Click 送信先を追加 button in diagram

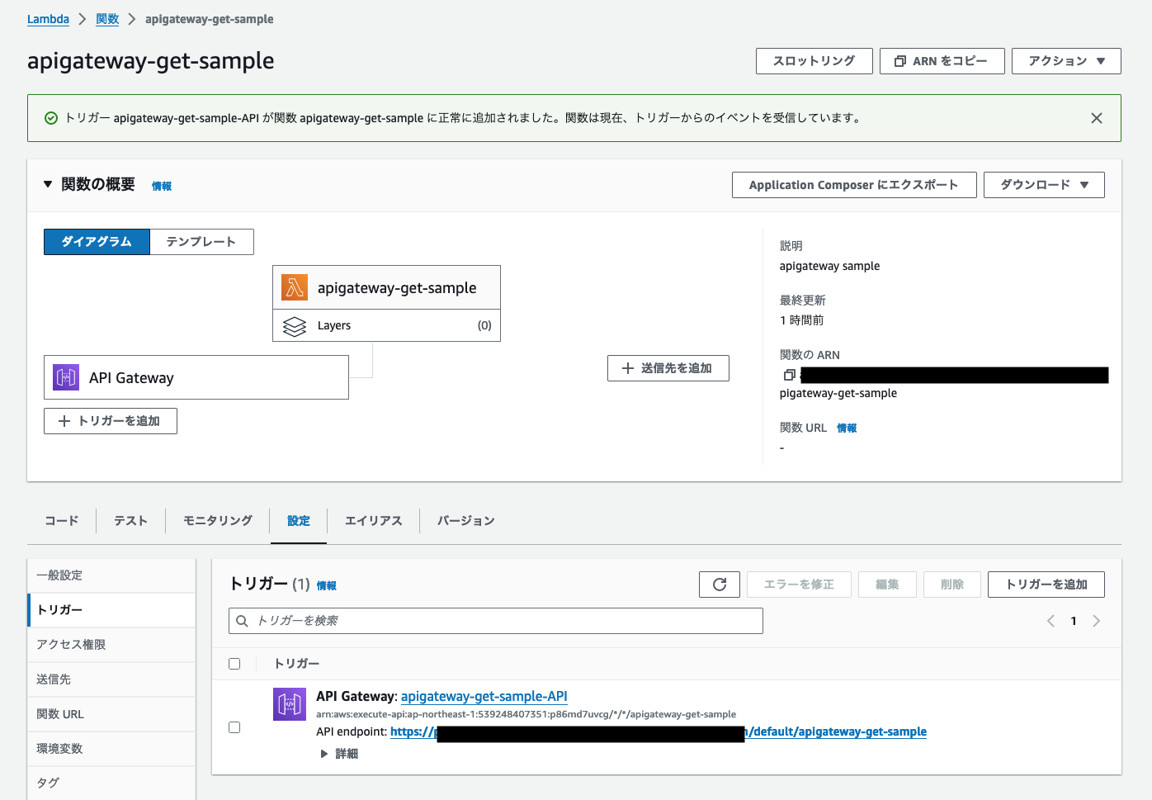[668, 368]
